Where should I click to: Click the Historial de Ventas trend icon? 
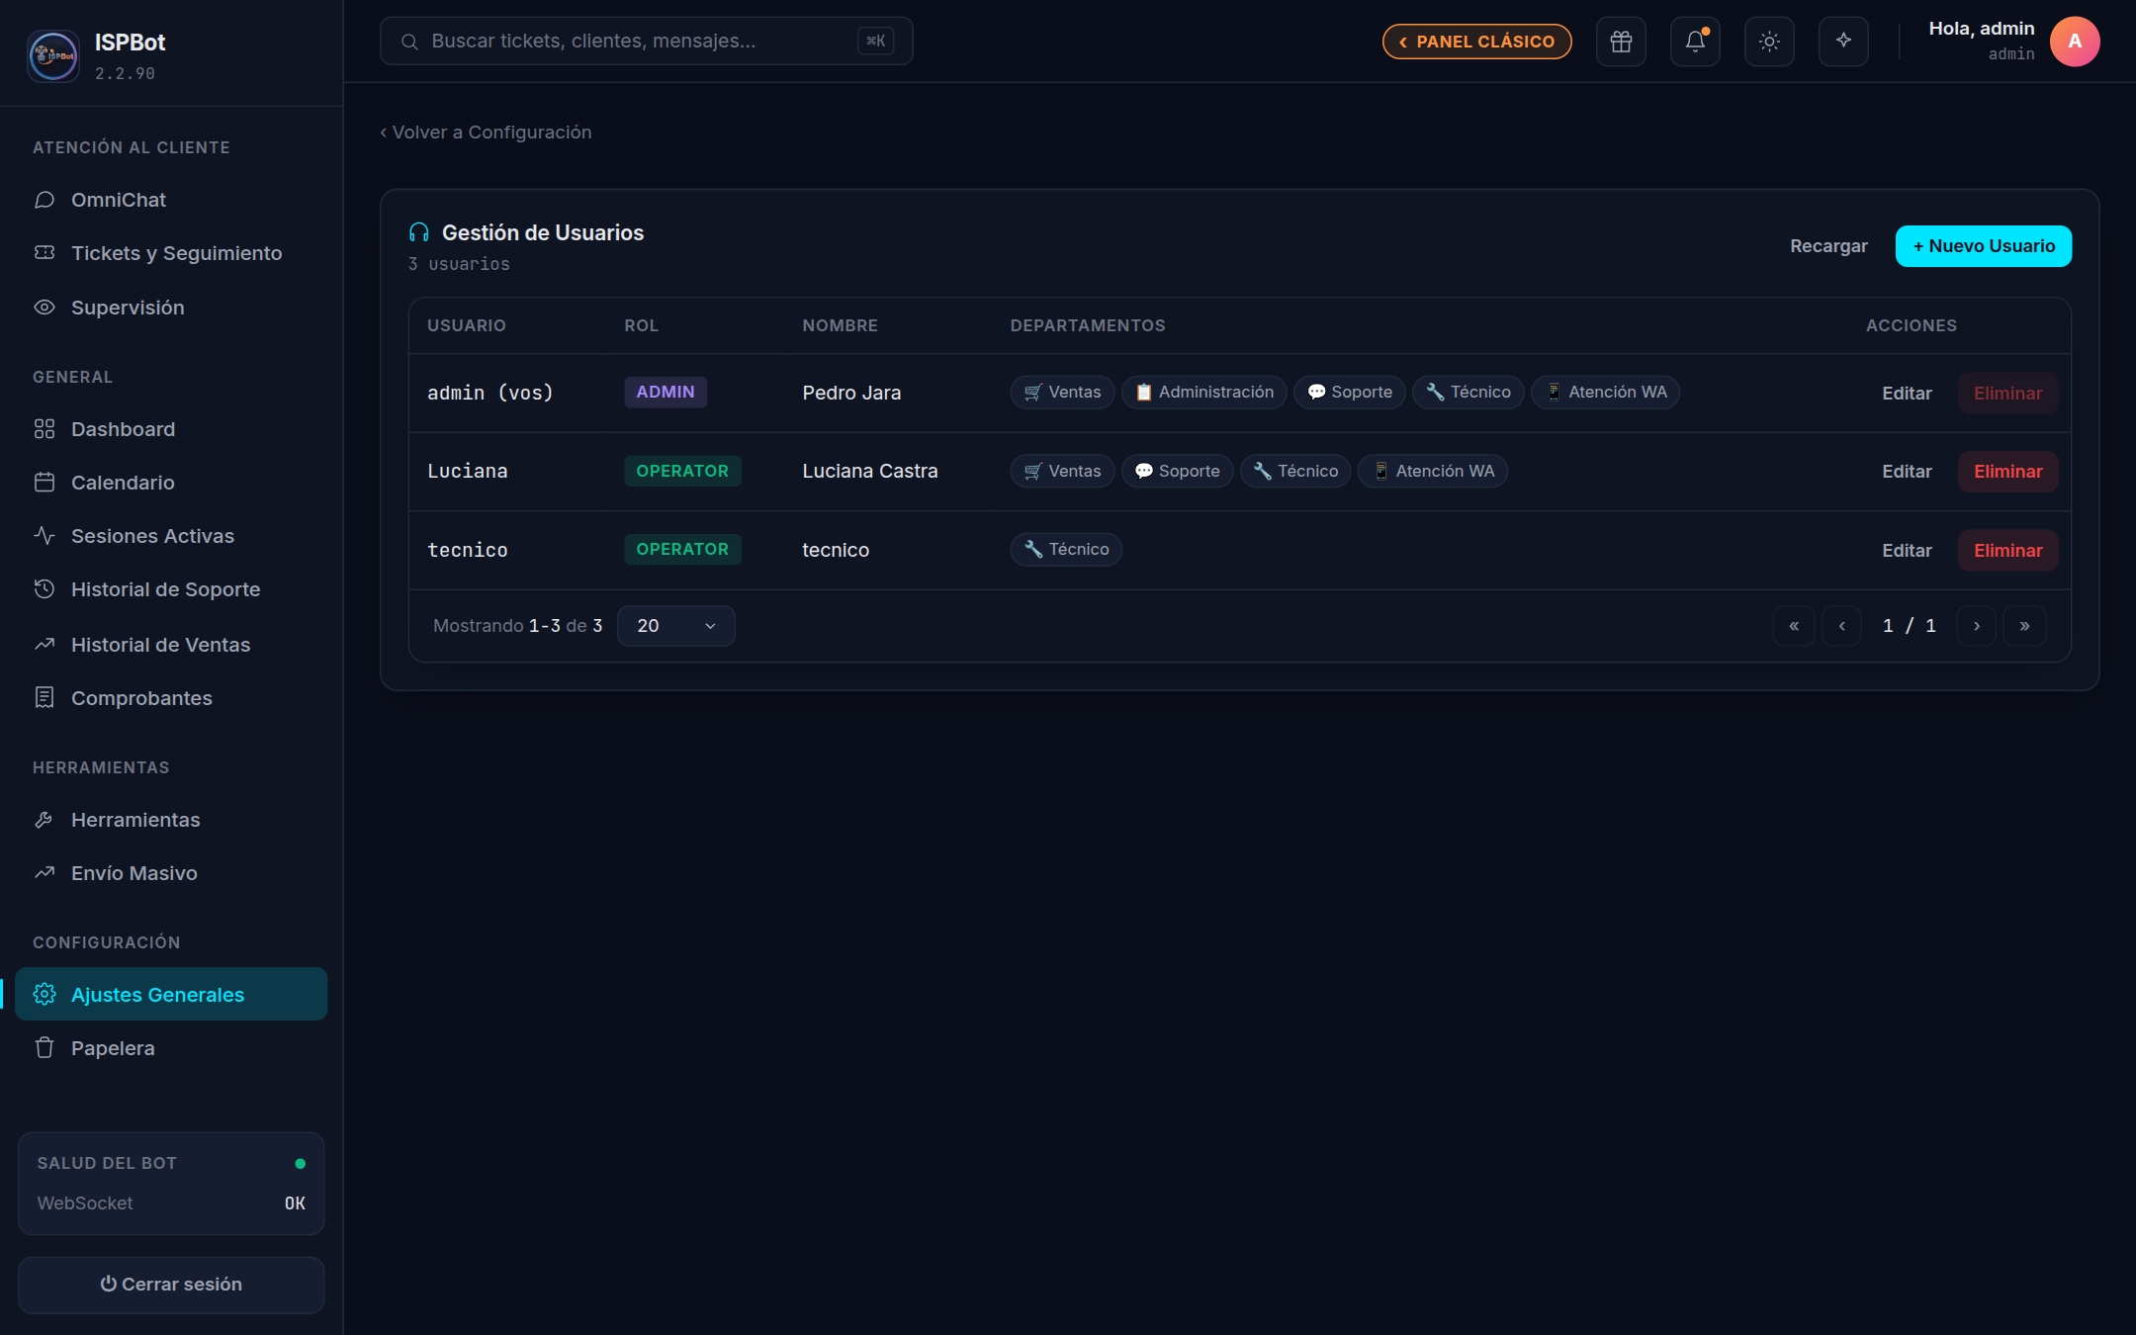(x=44, y=645)
